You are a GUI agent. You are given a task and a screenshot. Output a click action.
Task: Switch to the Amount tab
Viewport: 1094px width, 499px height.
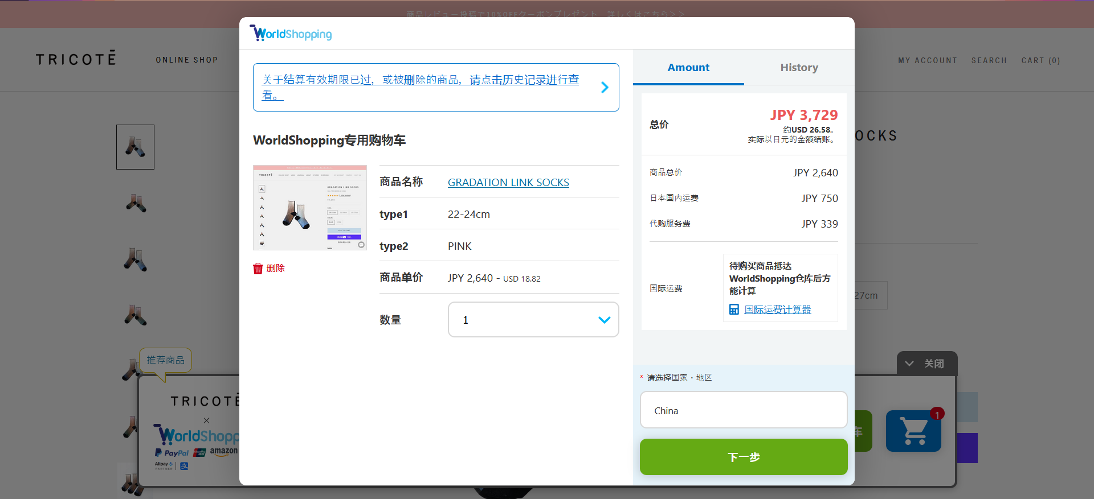(688, 67)
